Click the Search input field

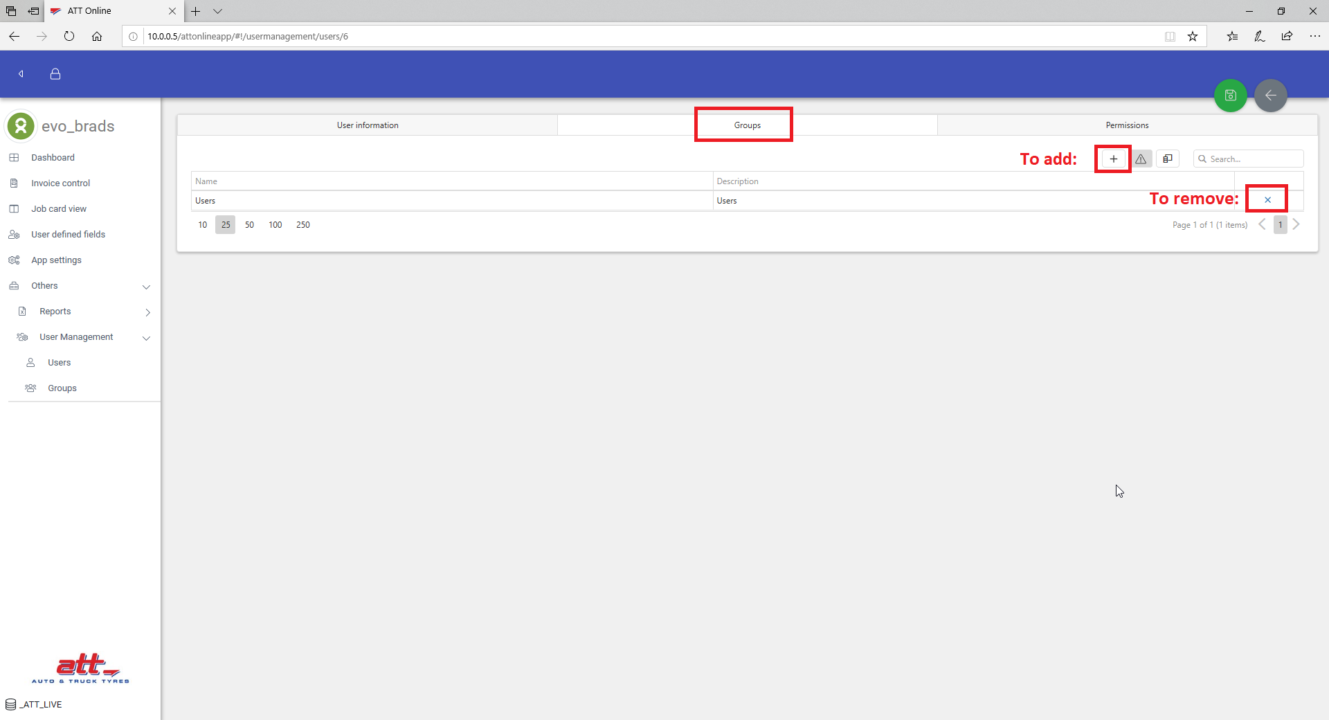click(x=1254, y=159)
